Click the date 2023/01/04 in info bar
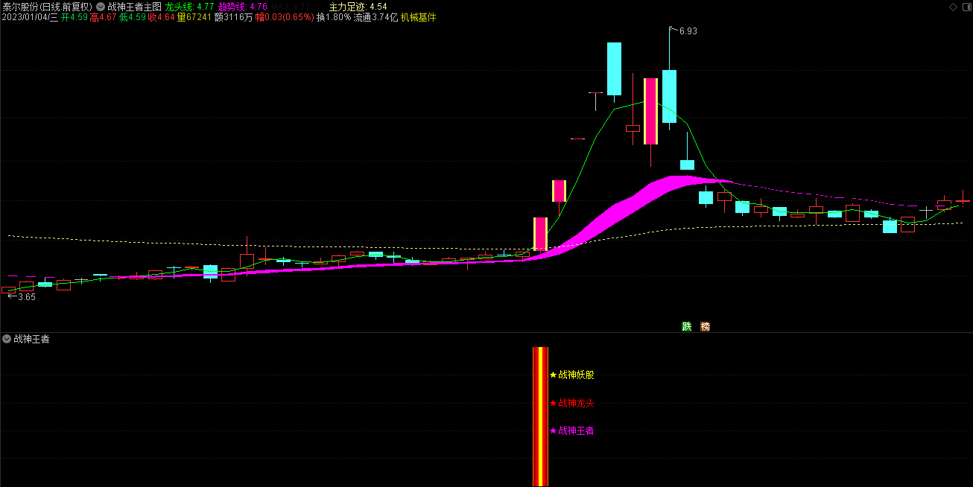This screenshot has width=973, height=487. click(x=29, y=17)
